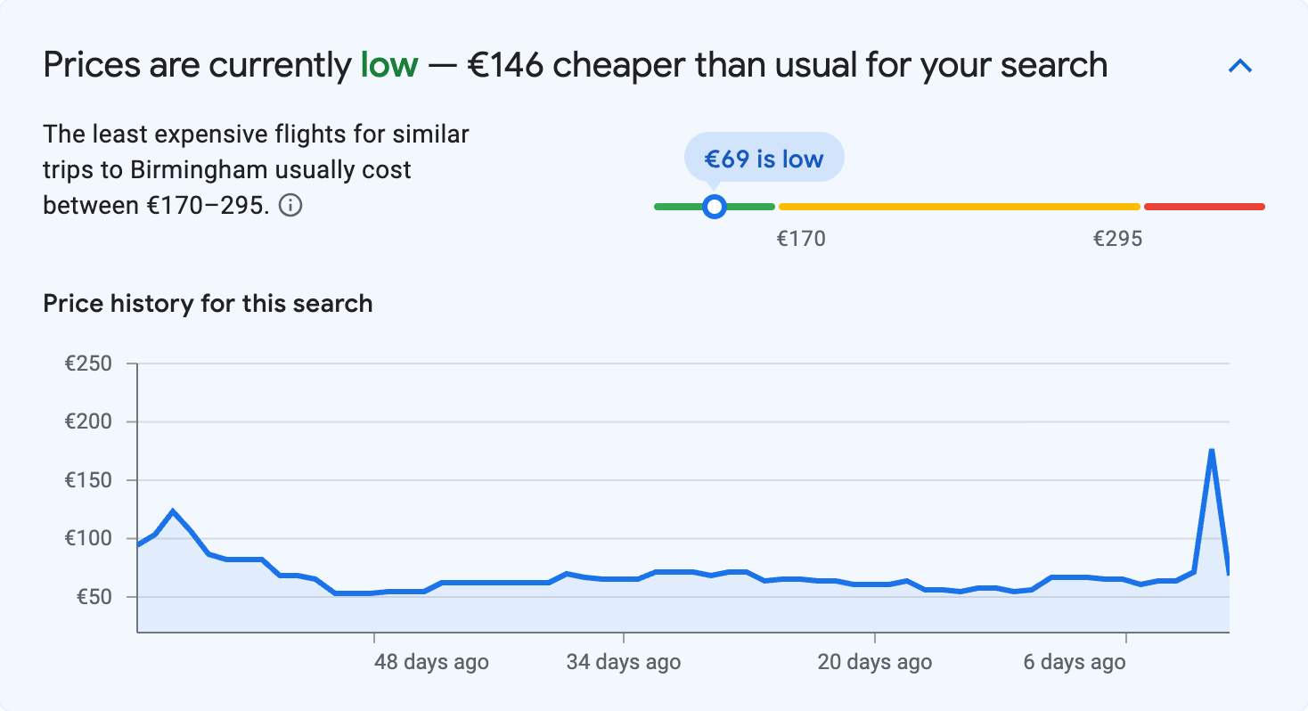Click the €170 threshold label

click(x=800, y=238)
